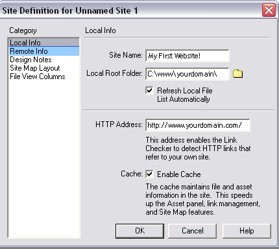Dismiss the dialog using Cancel
The image size is (279, 249).
pos(193,231)
